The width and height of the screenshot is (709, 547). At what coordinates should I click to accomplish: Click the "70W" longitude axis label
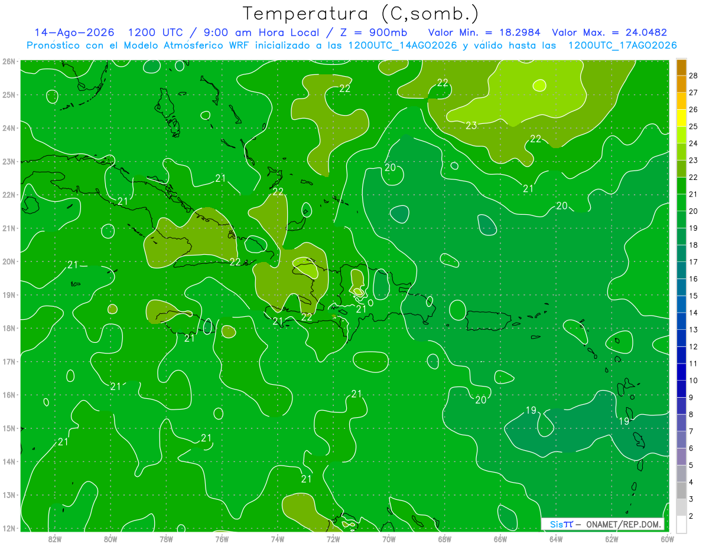tap(389, 539)
